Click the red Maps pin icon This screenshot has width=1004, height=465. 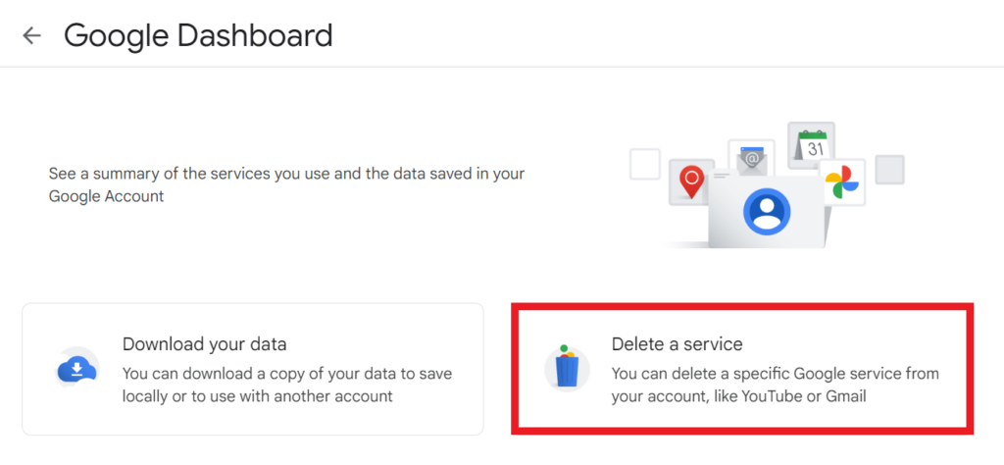(x=692, y=181)
